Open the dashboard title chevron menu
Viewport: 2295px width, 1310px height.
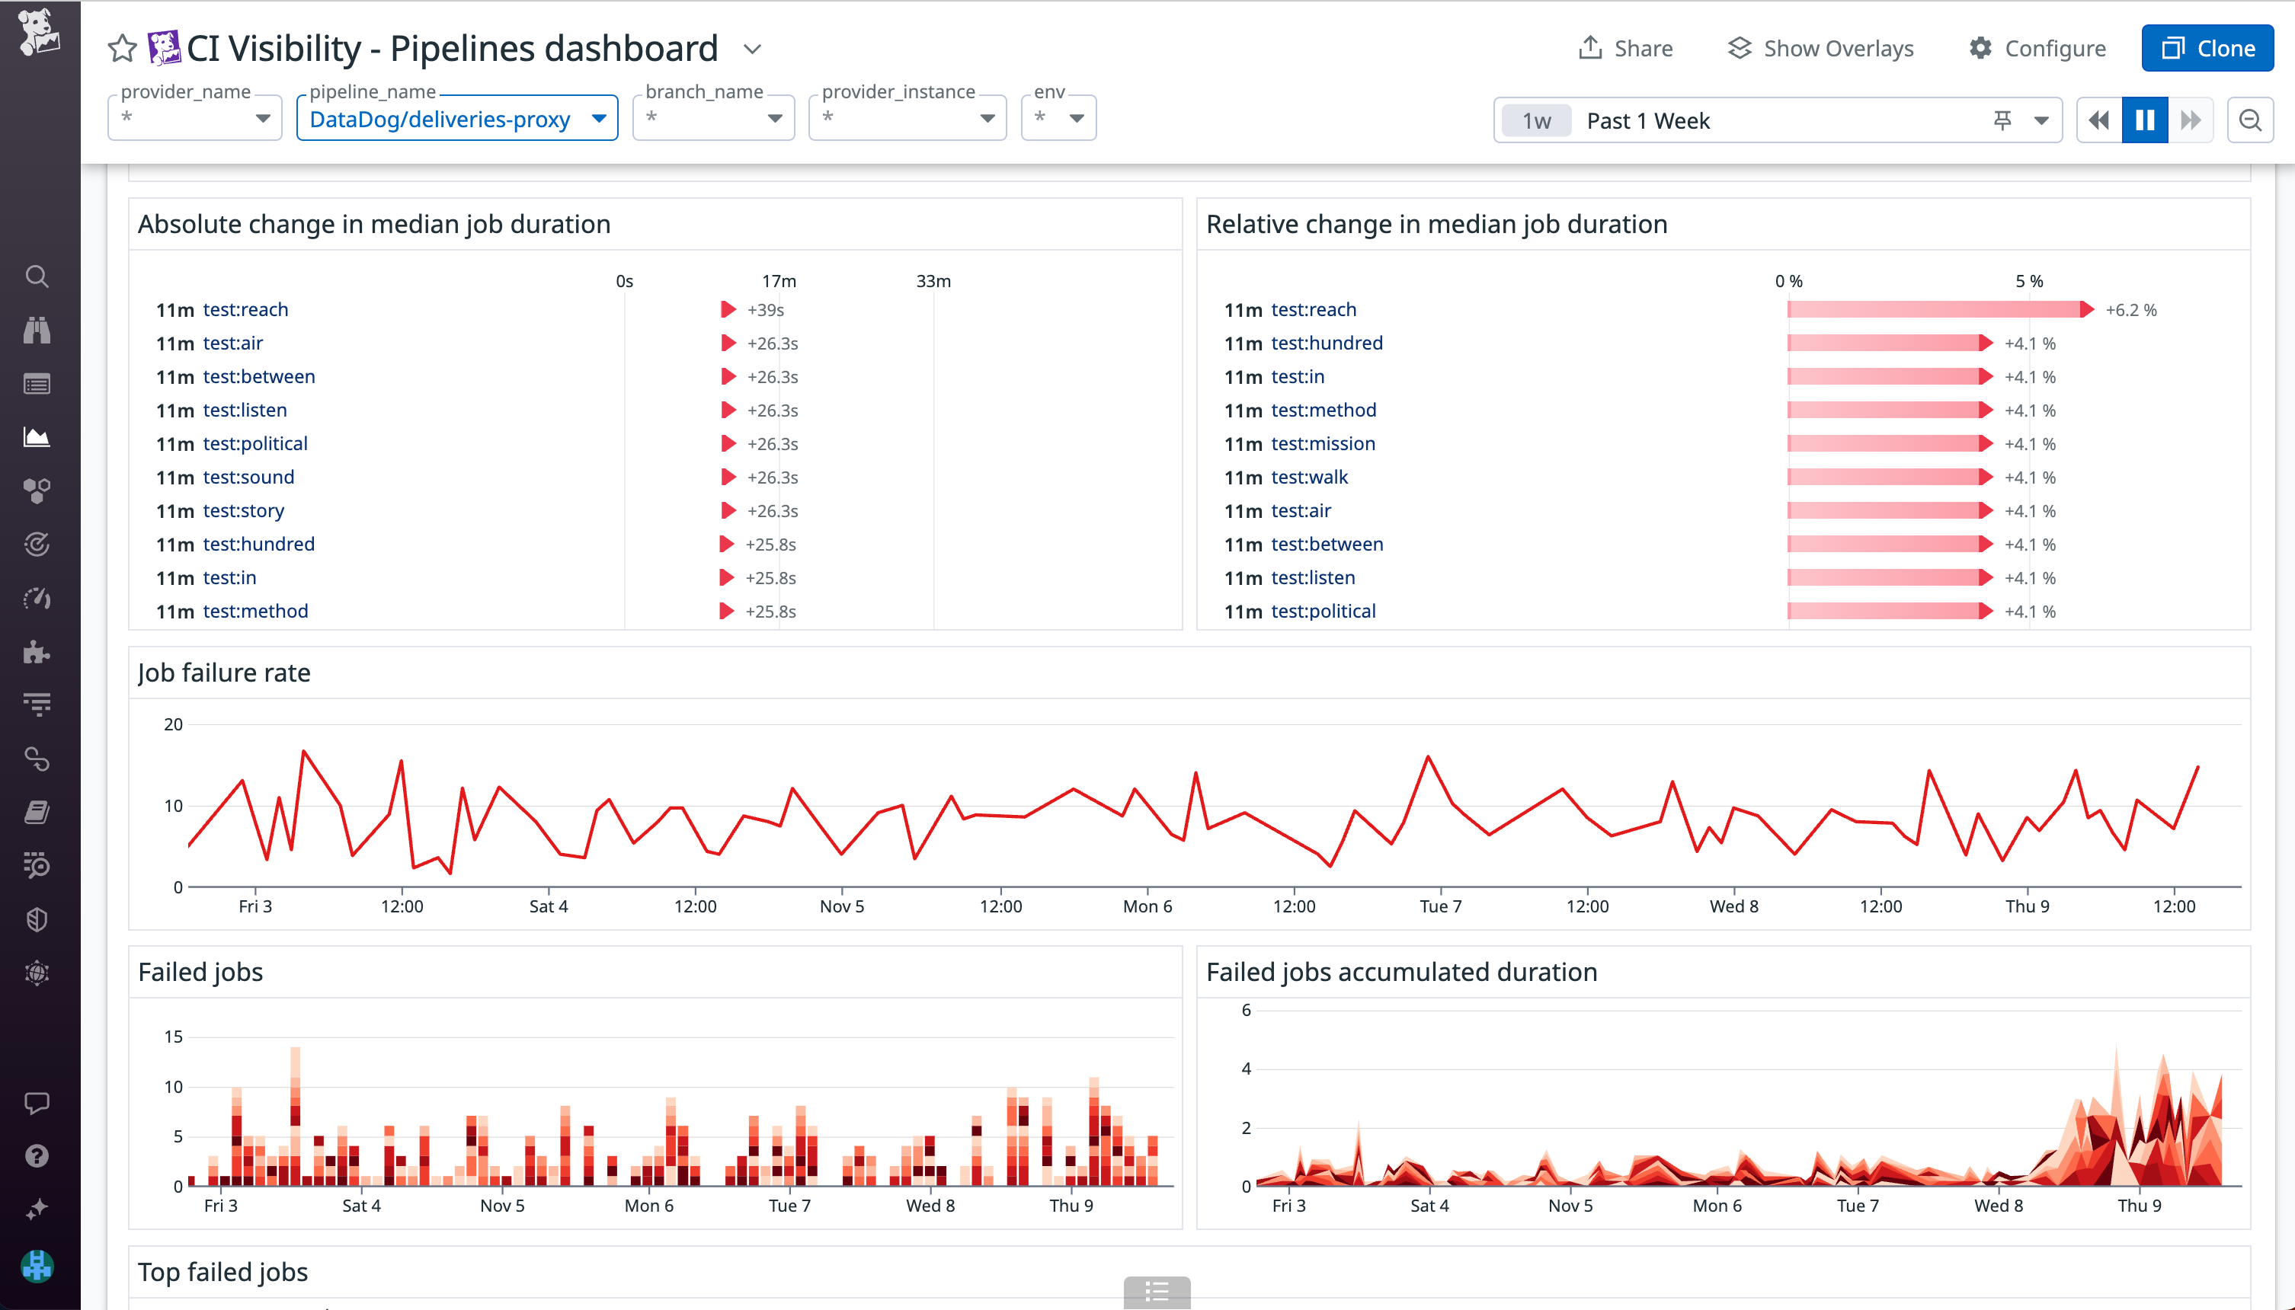(752, 50)
